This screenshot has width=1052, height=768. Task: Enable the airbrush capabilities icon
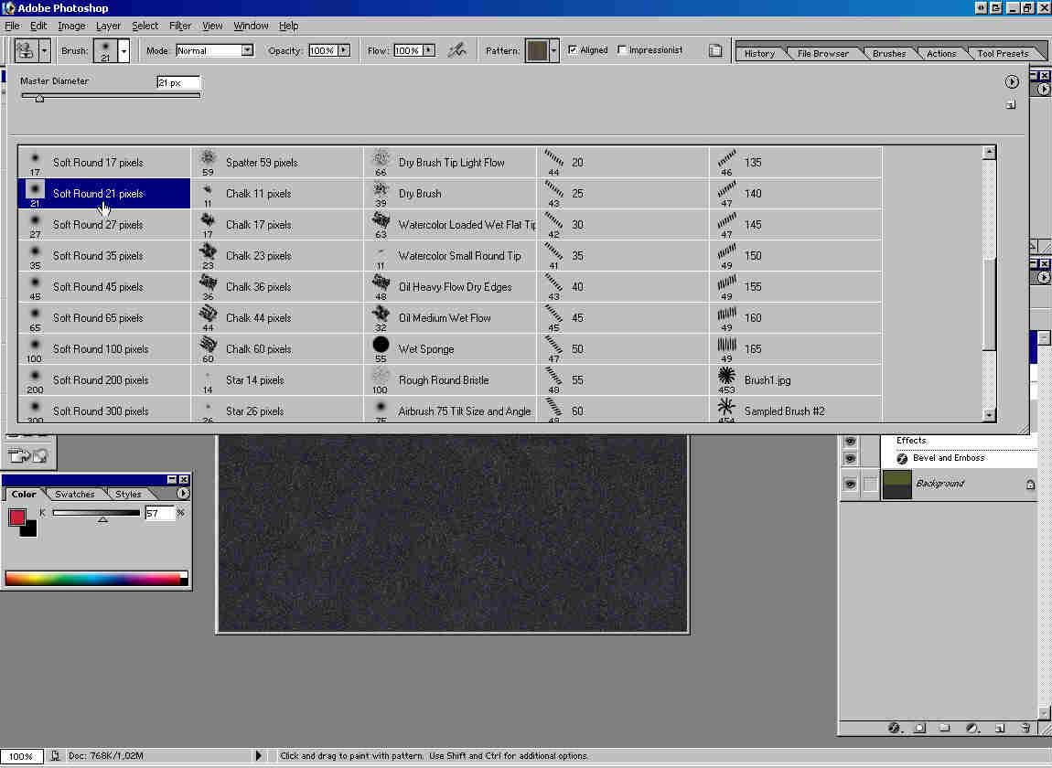point(457,50)
